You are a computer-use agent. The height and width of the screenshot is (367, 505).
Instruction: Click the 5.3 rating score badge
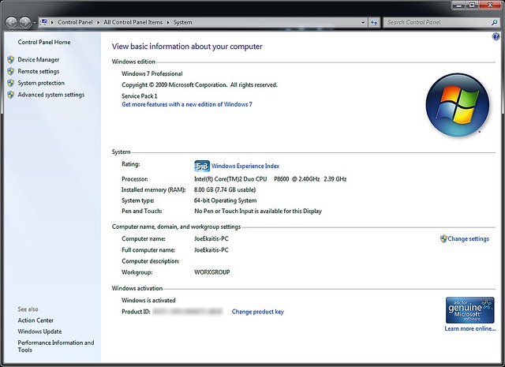[x=202, y=167]
